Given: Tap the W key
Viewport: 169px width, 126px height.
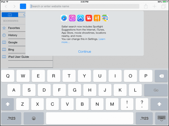Looking at the screenshot, I should (x=23, y=76).
